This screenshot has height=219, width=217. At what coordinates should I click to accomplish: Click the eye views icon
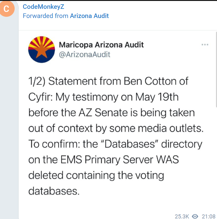(x=195, y=216)
